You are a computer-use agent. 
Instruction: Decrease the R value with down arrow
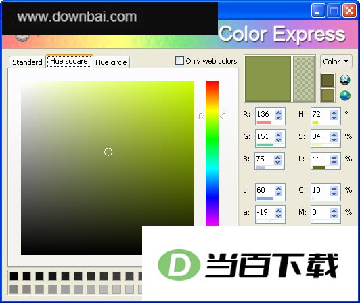coord(279,117)
